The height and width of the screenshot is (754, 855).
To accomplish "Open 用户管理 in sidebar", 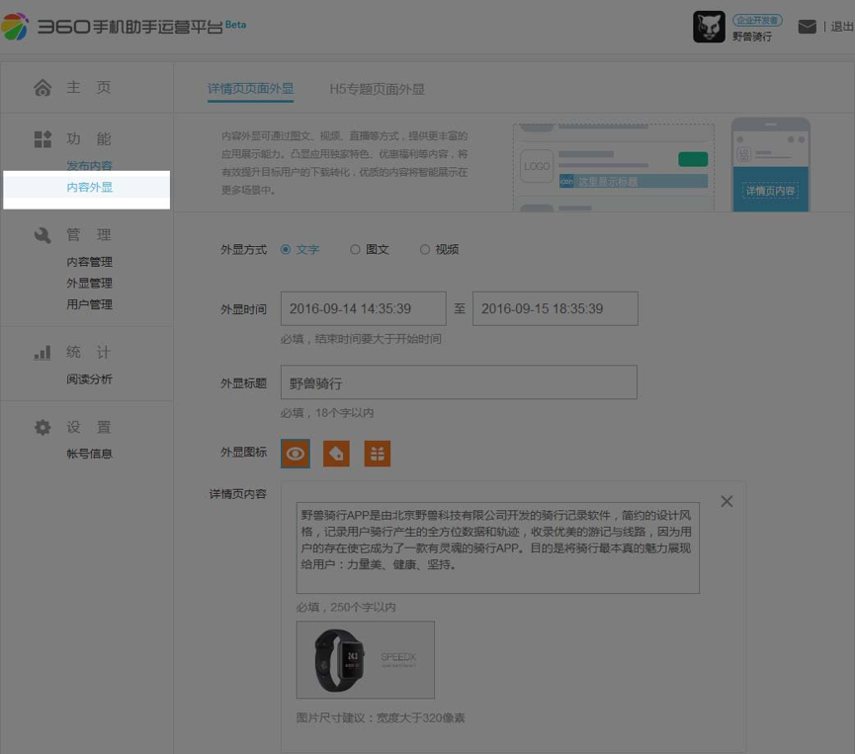I will point(89,304).
